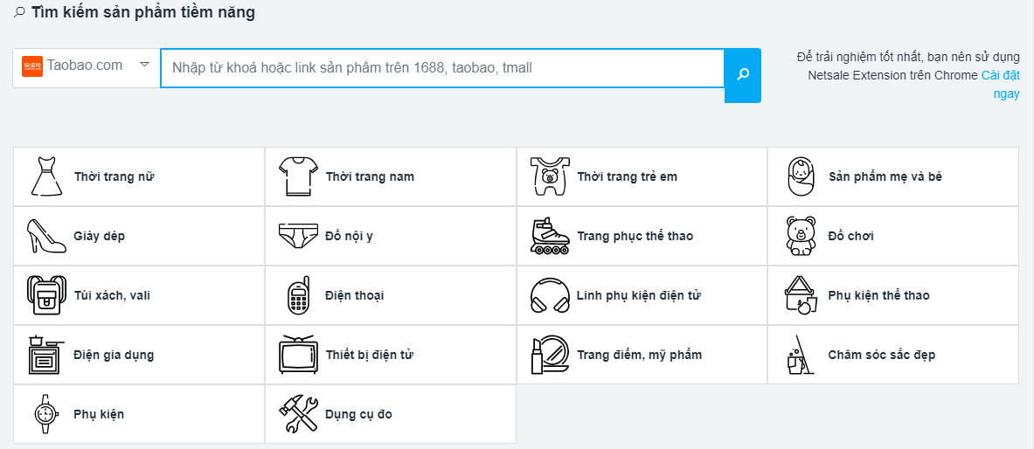Click the blue magnifier search button

point(743,75)
